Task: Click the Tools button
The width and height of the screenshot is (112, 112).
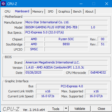Action: [x=56, y=109]
